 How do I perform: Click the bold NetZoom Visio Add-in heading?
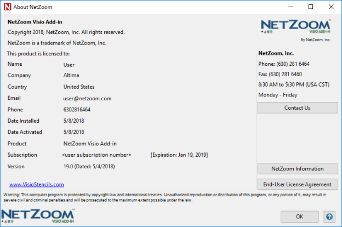pyautogui.click(x=35, y=22)
